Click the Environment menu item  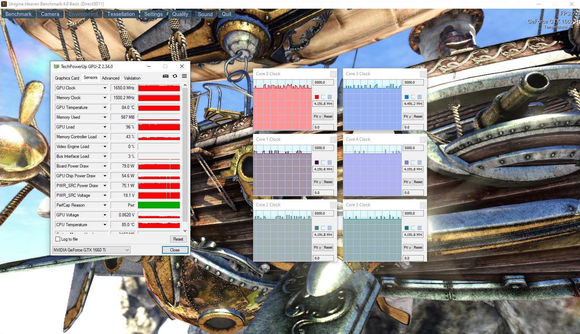(83, 14)
